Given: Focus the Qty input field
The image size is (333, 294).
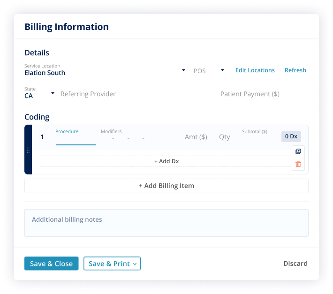Looking at the screenshot, I should pyautogui.click(x=225, y=137).
